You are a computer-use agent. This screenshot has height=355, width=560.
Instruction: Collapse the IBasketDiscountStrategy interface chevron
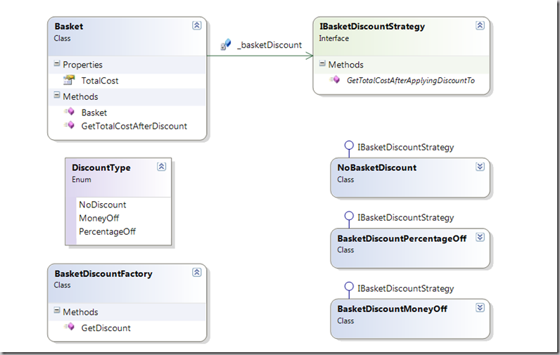[x=480, y=26]
